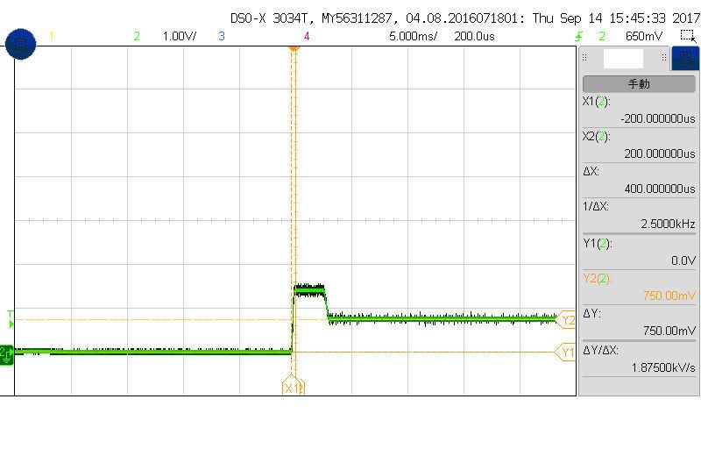Click sidebar blue menu icon

click(x=685, y=59)
